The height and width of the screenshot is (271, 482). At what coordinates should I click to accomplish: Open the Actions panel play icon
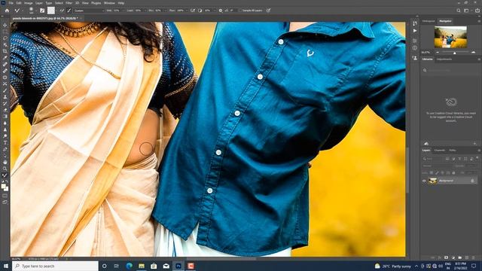(x=415, y=31)
